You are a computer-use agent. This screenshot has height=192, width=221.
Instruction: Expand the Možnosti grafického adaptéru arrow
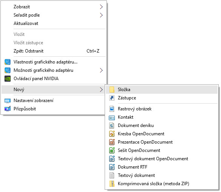[x=101, y=70]
